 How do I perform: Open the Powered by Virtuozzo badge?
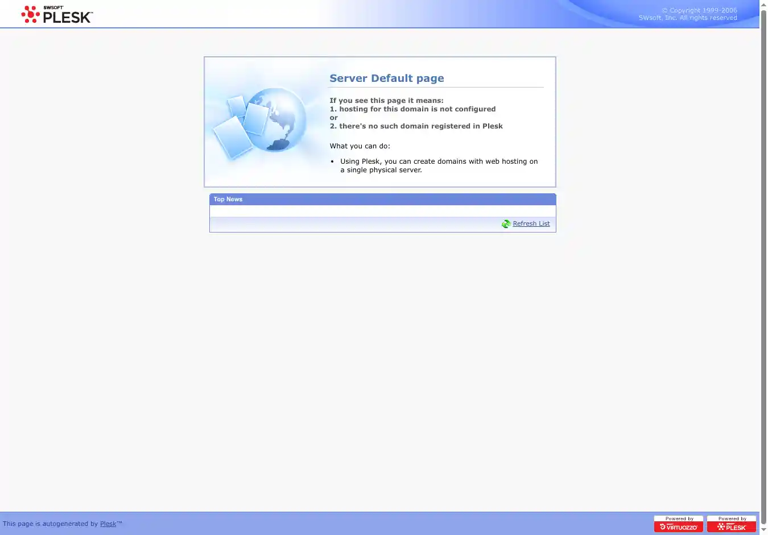point(678,524)
